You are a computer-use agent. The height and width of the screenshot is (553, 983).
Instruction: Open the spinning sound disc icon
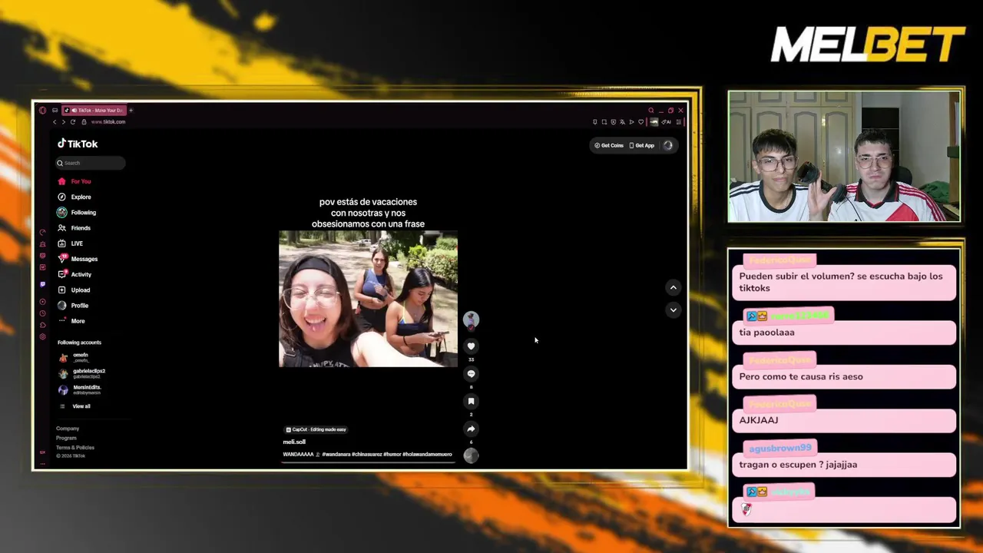click(x=471, y=455)
